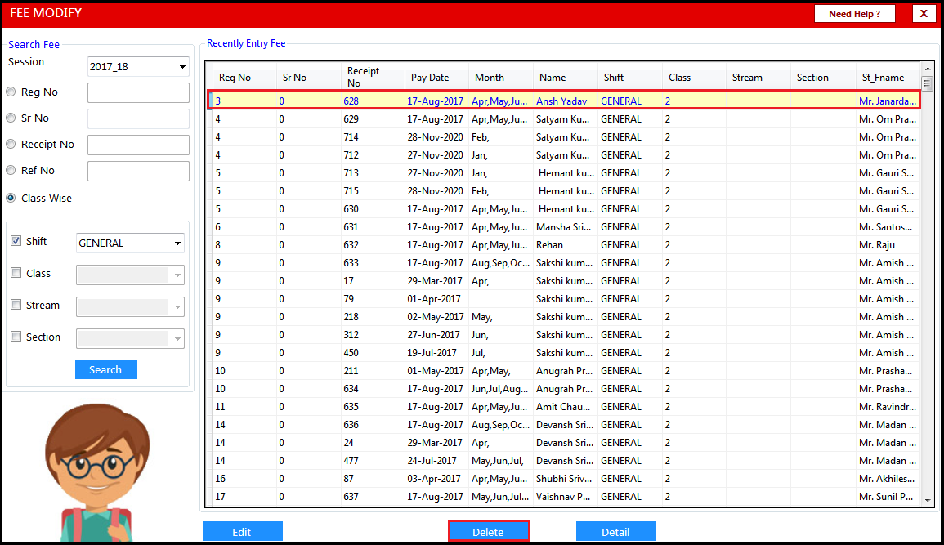Open the Stream dropdown
The width and height of the screenshot is (944, 545).
point(130,306)
